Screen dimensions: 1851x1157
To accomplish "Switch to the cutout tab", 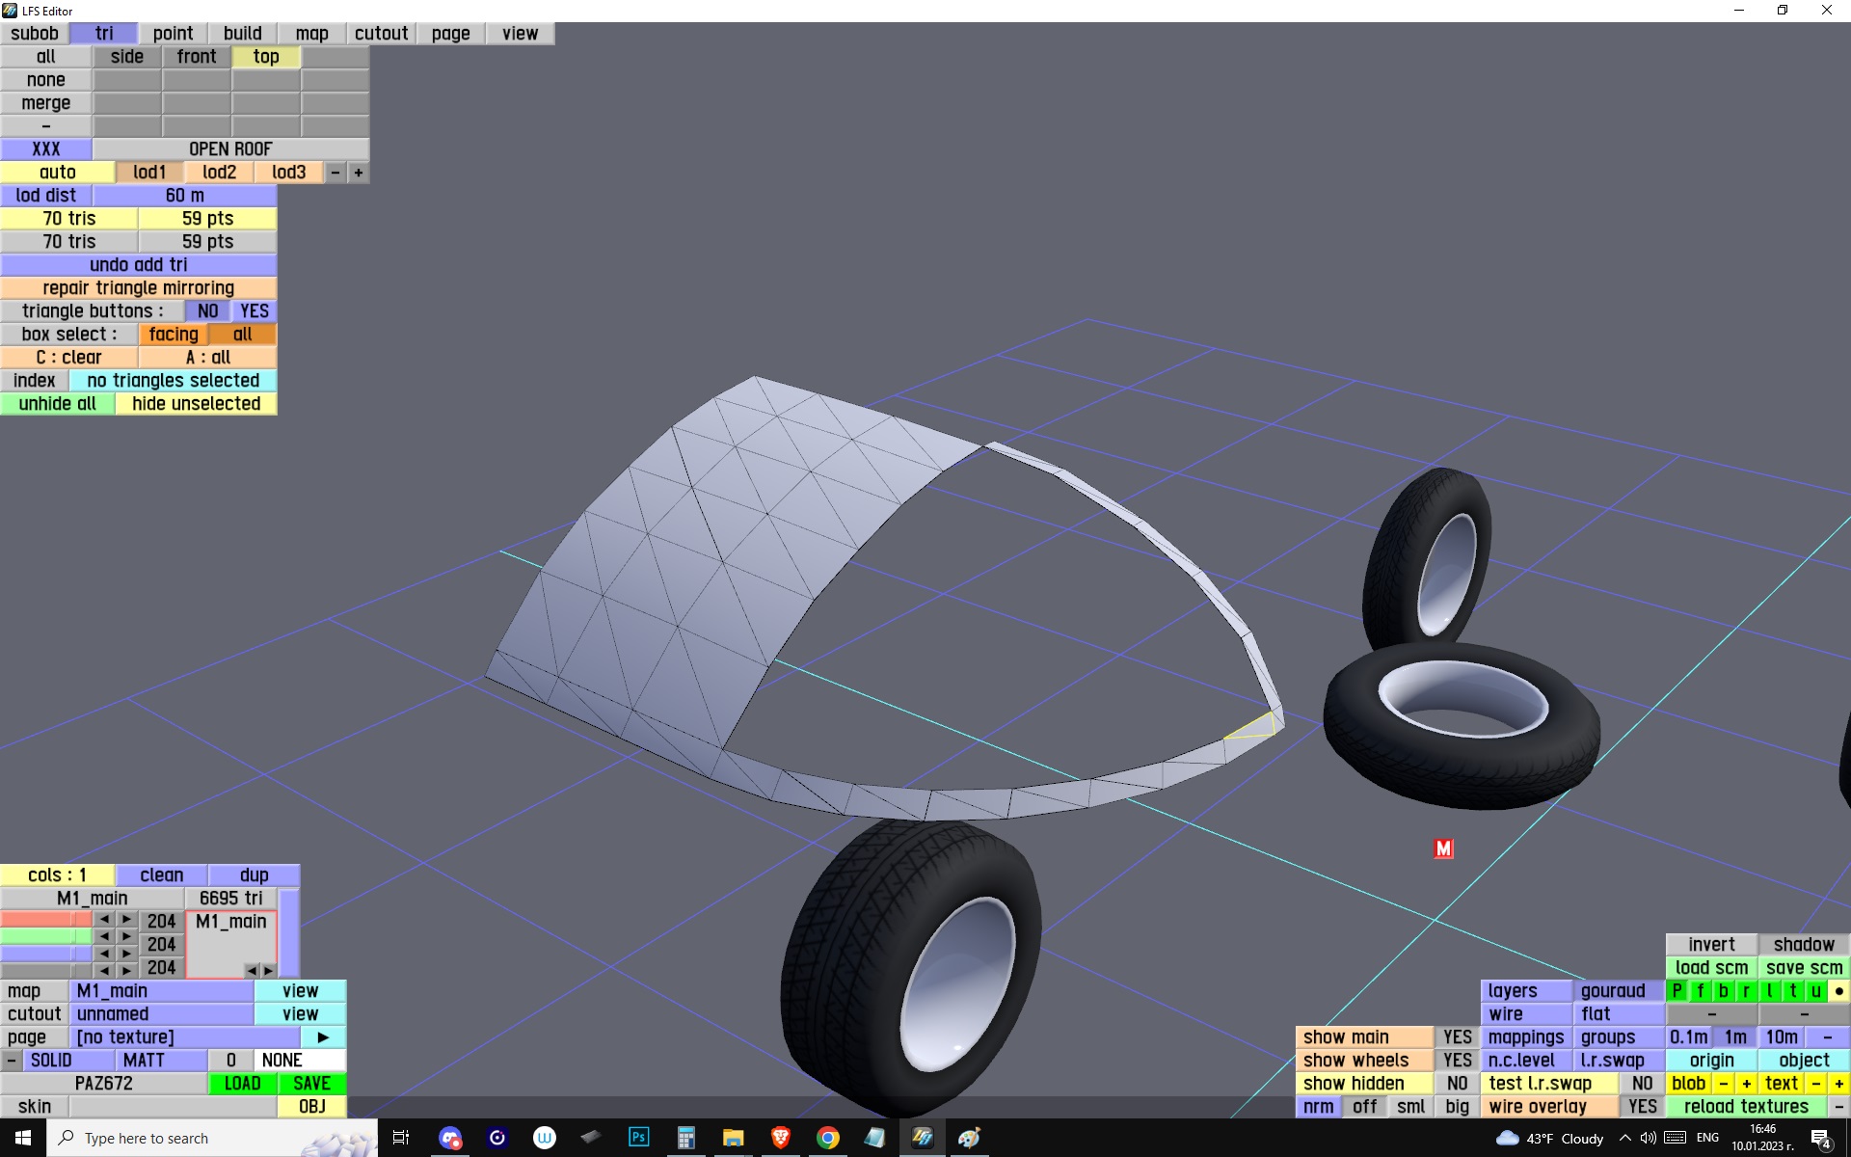I will coord(381,34).
